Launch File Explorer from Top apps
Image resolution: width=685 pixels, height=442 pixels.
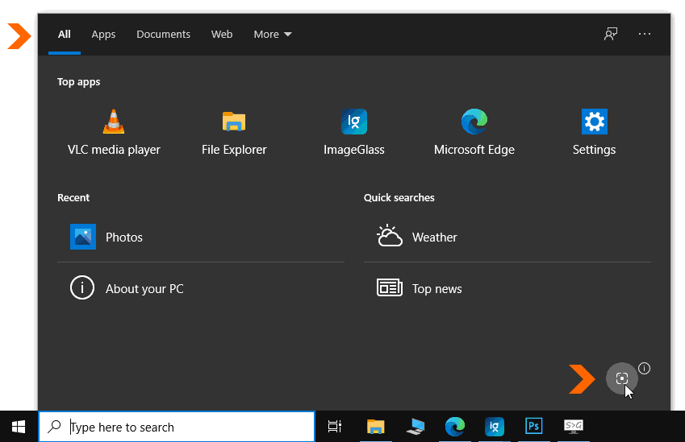(234, 133)
